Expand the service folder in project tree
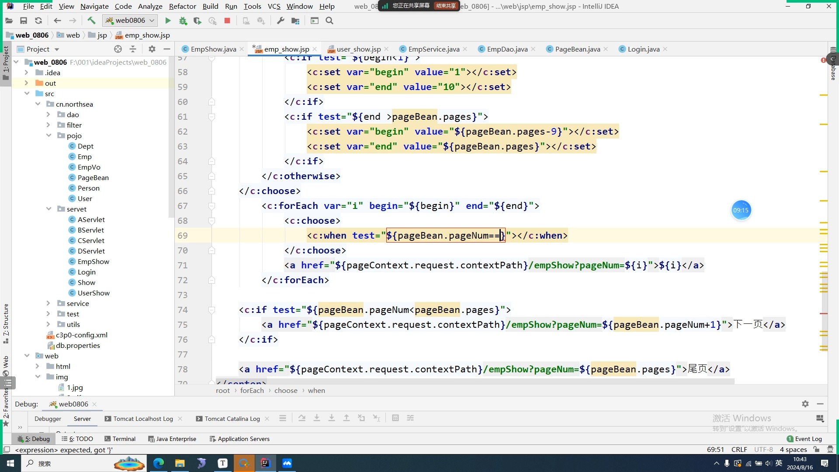 [49, 303]
